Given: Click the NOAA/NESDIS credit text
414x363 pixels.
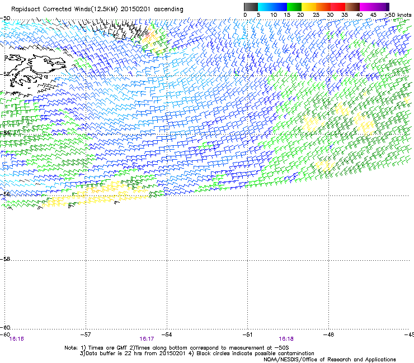Looking at the screenshot, I should [330, 360].
